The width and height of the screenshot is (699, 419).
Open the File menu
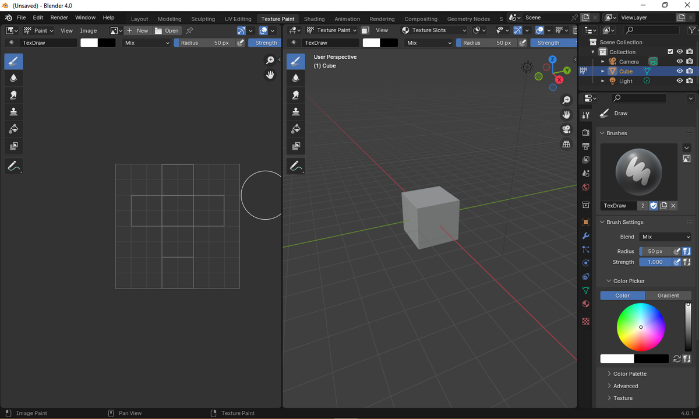pos(21,17)
